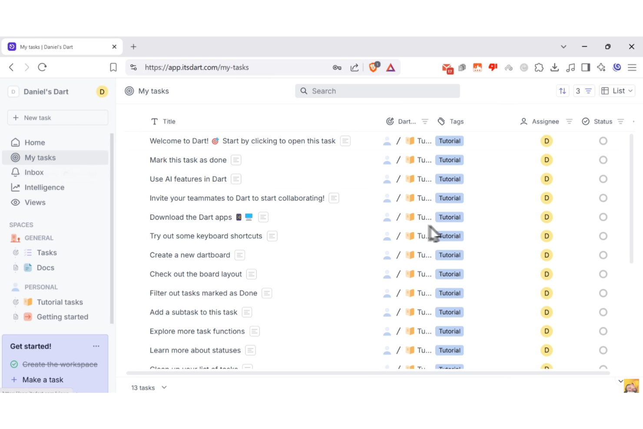Click the share page icon in address bar
Image resolution: width=643 pixels, height=429 pixels.
pyautogui.click(x=355, y=67)
